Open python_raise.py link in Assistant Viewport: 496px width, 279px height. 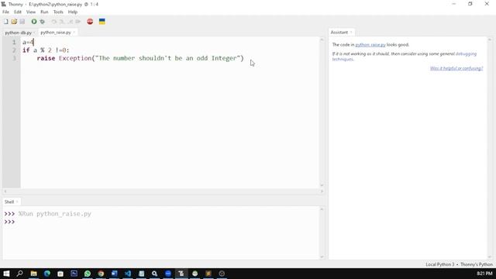coord(370,45)
